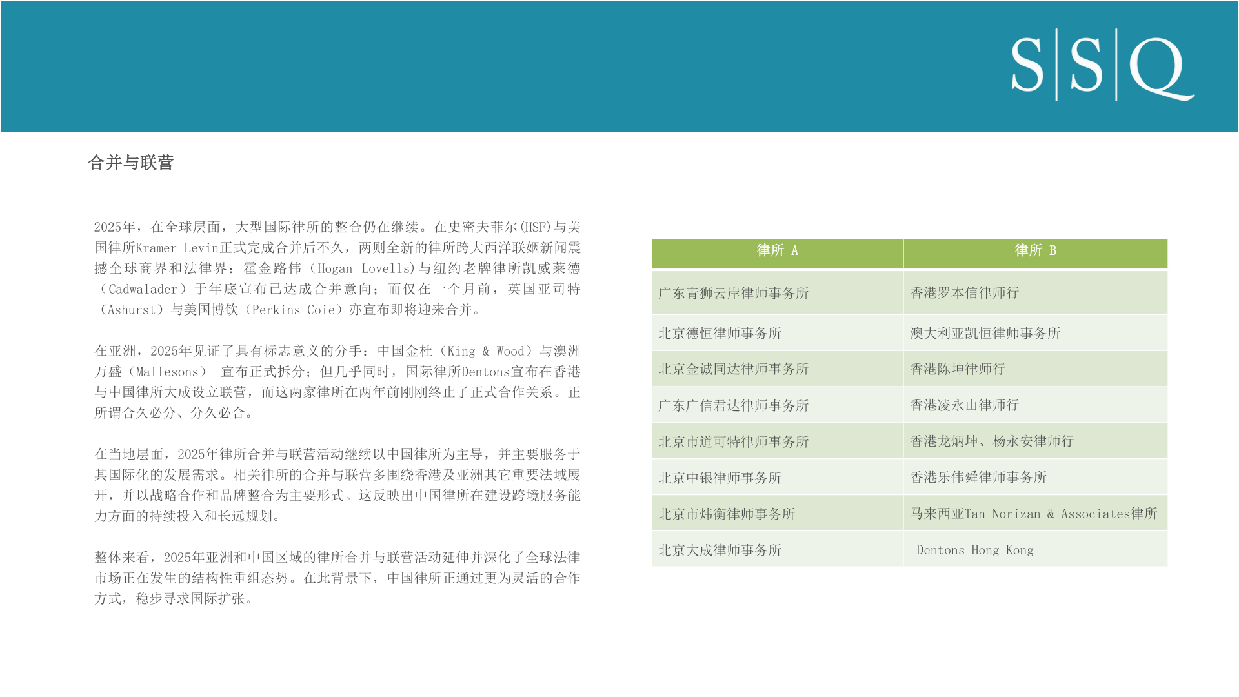Click the 北京大成律师事务所 cell
1239x697 pixels.
[720, 551]
